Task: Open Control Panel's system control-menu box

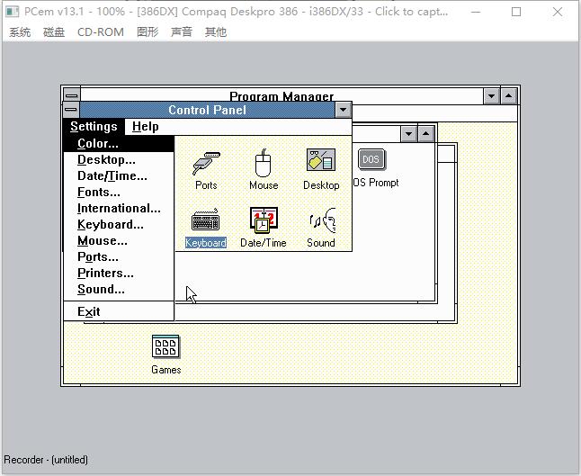Action: 71,110
